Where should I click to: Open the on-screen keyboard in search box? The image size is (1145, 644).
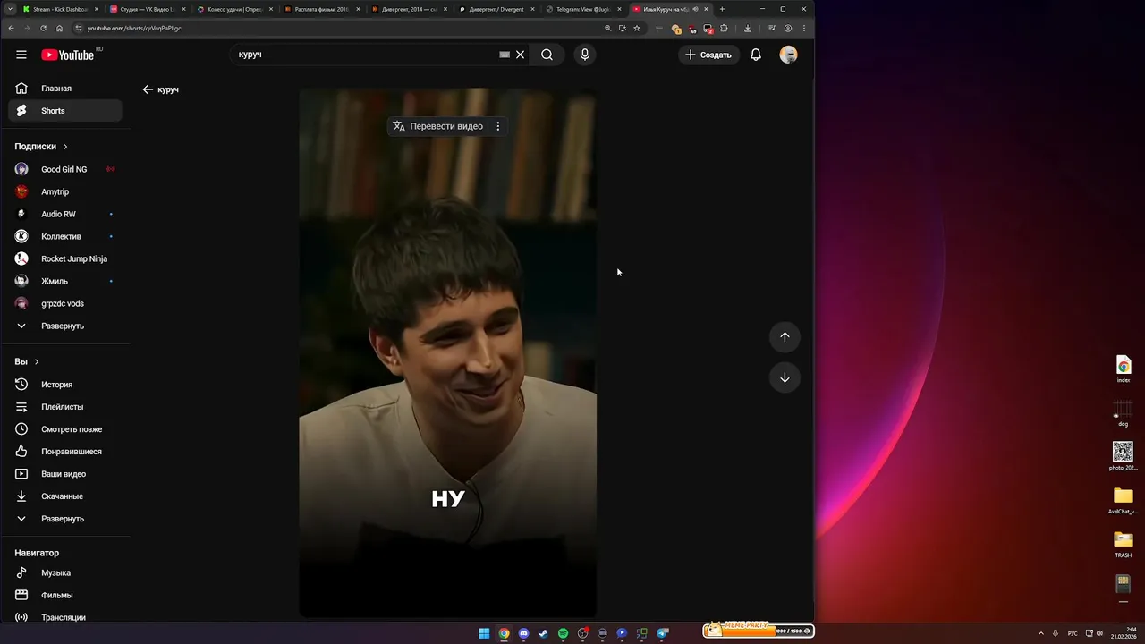pyautogui.click(x=505, y=55)
